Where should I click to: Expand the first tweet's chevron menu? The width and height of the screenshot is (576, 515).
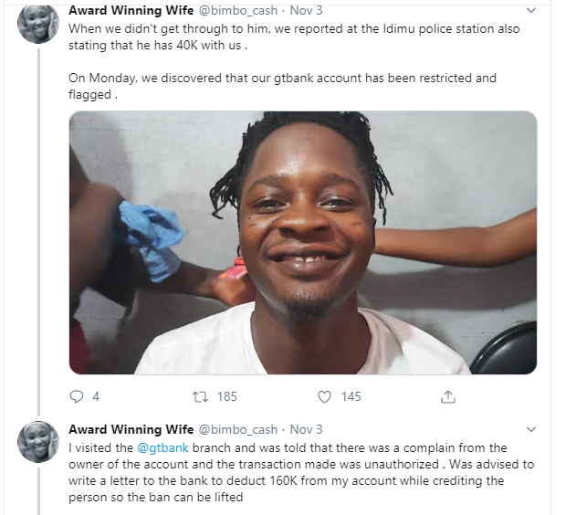[x=531, y=12]
